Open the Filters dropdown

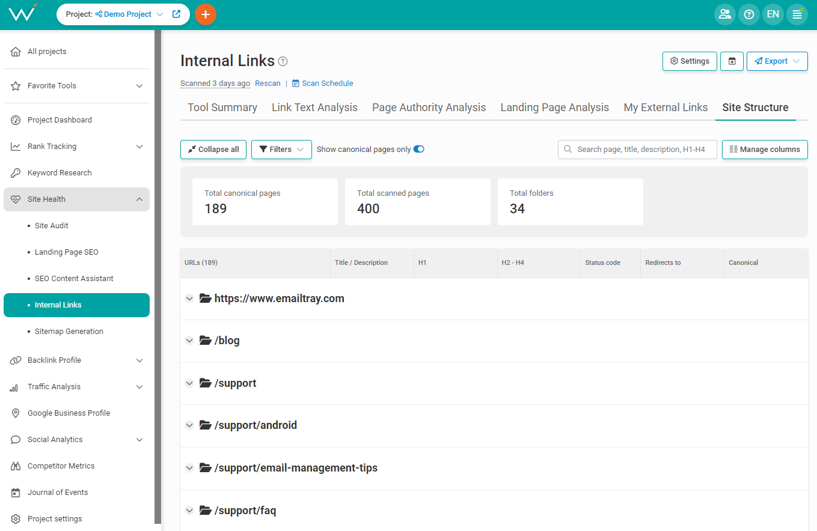coord(281,150)
